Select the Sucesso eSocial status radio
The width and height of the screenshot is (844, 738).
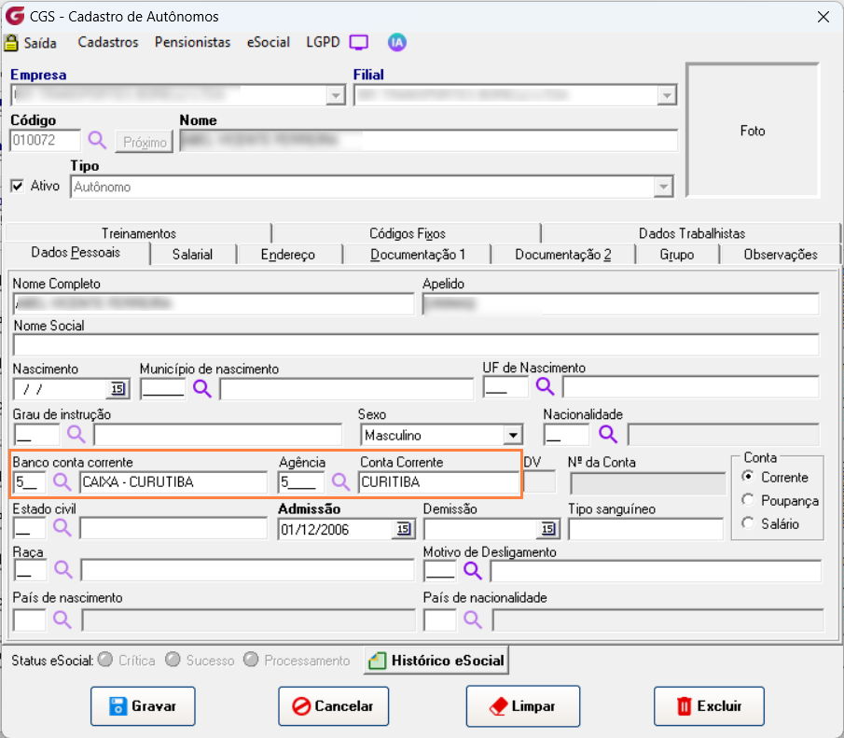coord(173,660)
